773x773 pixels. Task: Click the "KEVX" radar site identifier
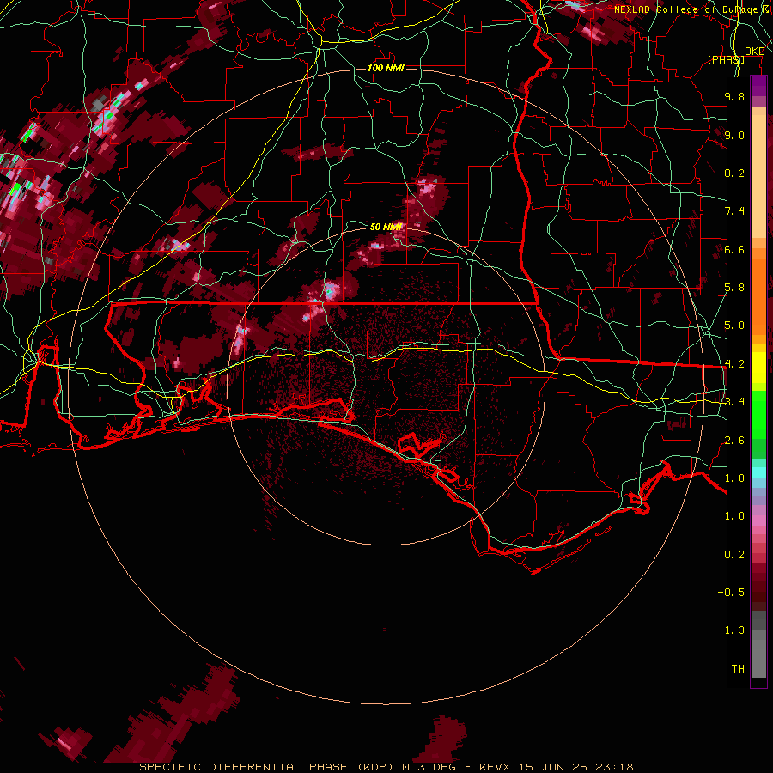click(x=494, y=767)
